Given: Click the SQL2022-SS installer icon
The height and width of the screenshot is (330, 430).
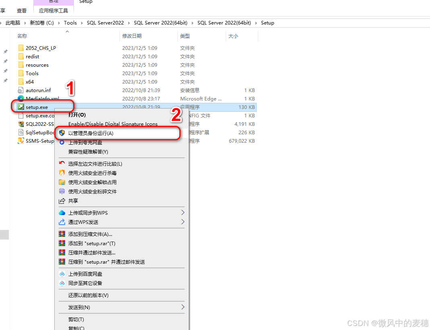Looking at the screenshot, I should pyautogui.click(x=21, y=124).
